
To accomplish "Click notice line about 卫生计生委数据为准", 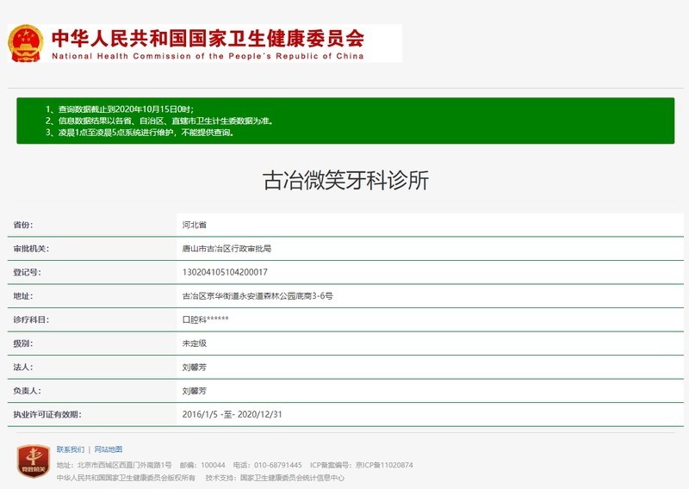I will coord(159,121).
